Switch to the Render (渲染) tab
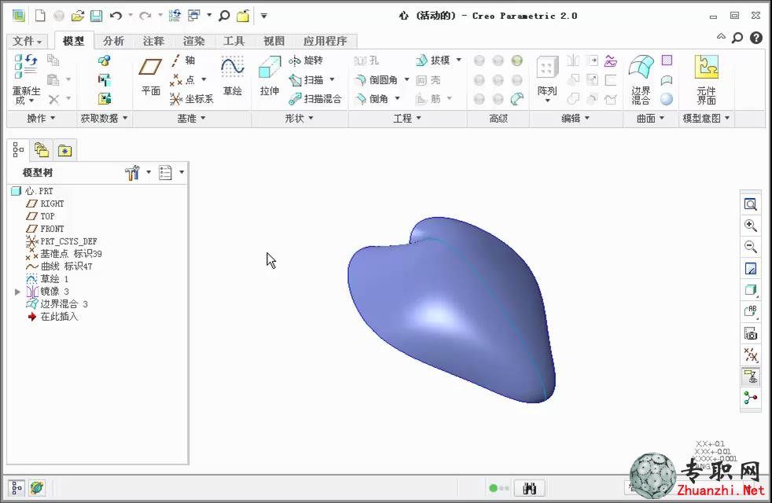 tap(193, 41)
